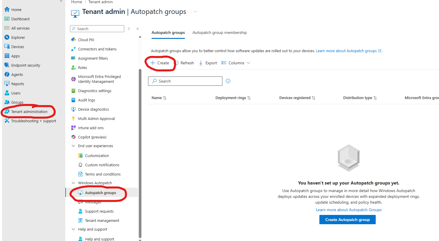This screenshot has width=439, height=241.
Task: Collapse End user experiences section
Action: point(73,146)
